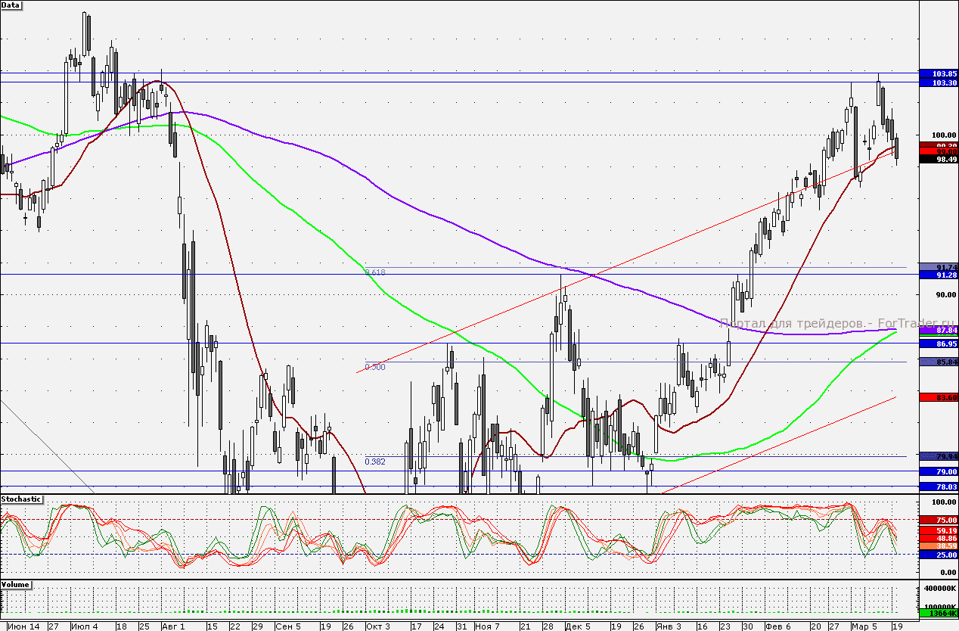
Task: Select the Stochastic indicator panel label
Action: [x=22, y=499]
